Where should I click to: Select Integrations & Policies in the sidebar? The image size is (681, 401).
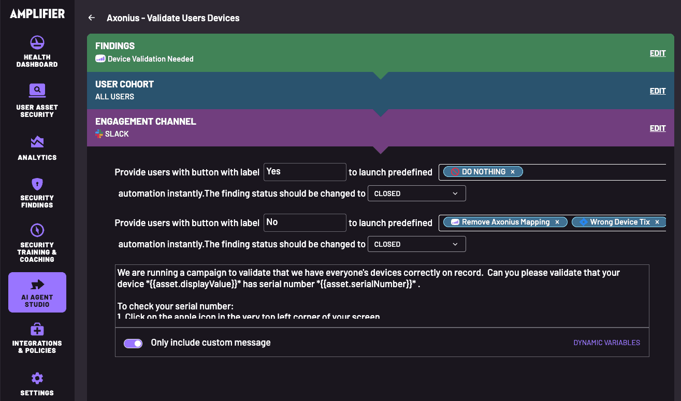[37, 338]
